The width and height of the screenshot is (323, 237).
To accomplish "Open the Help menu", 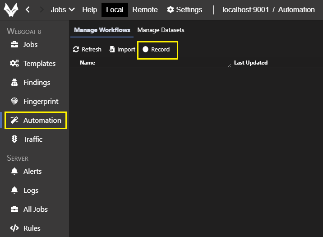I will [89, 9].
